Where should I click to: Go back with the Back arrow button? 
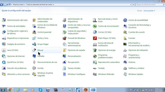click(2, 5)
